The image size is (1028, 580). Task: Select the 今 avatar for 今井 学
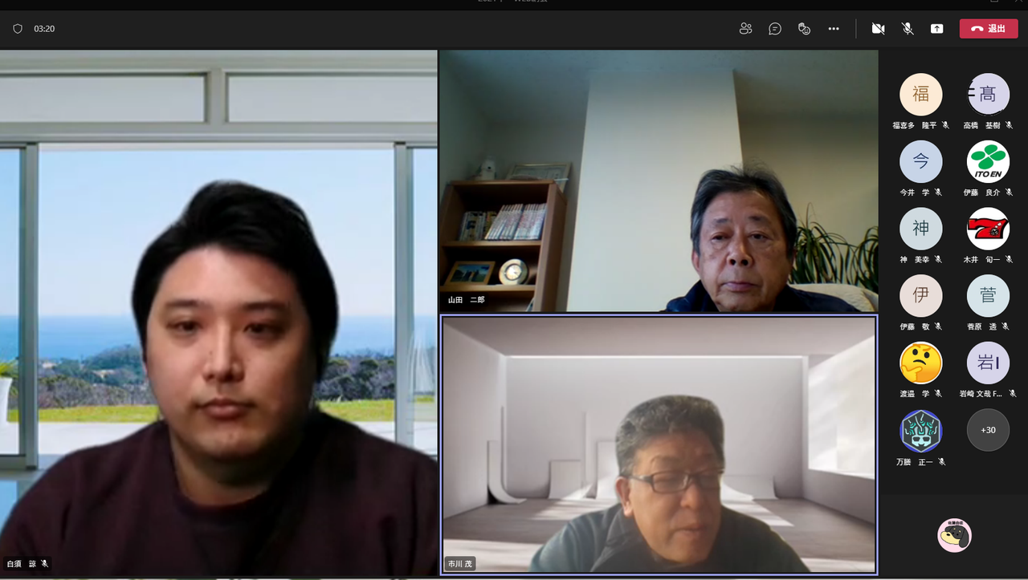920,161
